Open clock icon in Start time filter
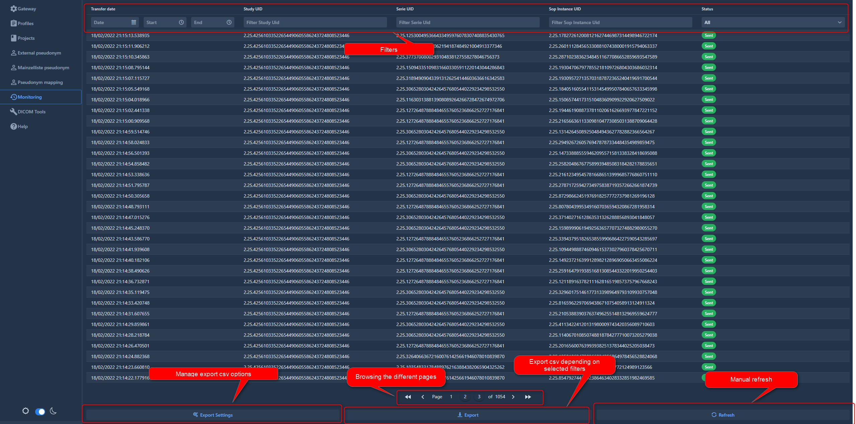Image resolution: width=856 pixels, height=424 pixels. click(181, 22)
